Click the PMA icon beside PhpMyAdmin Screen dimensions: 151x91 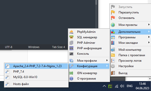[x=71, y=32]
